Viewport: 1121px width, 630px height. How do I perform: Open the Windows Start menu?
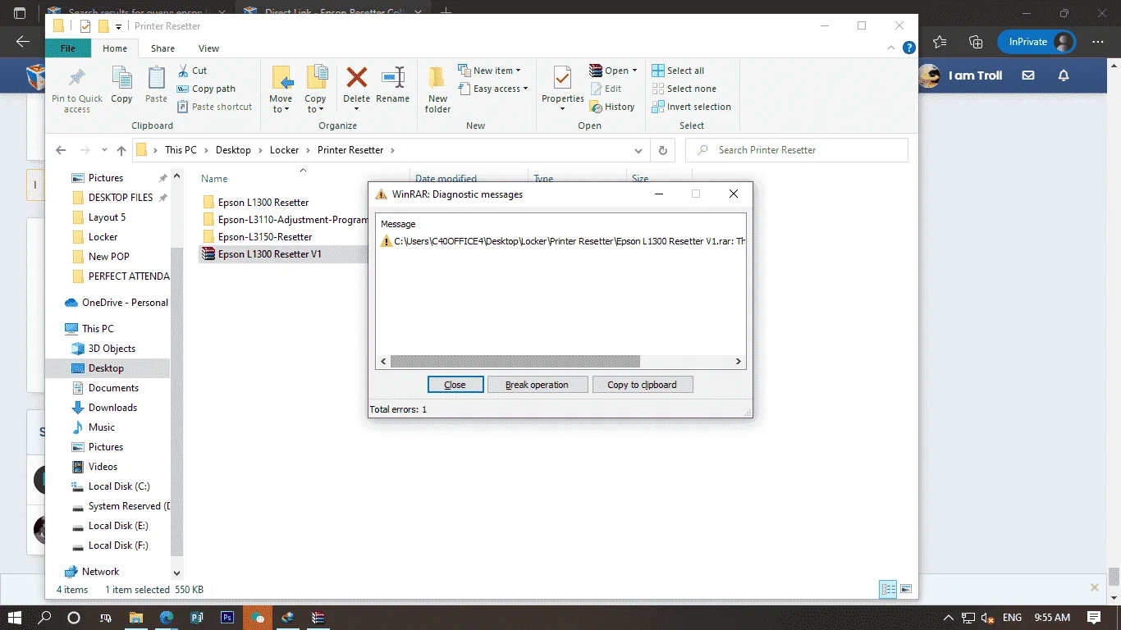tap(15, 617)
